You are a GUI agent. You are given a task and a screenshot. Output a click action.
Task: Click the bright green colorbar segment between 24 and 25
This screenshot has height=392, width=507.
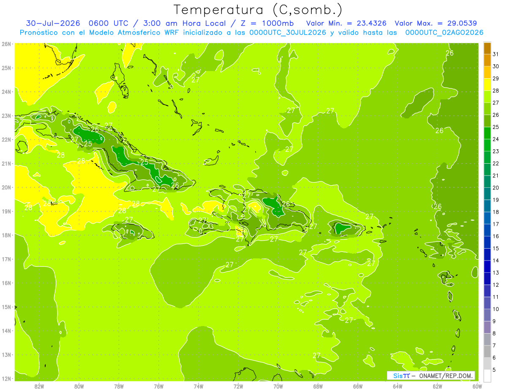point(487,133)
